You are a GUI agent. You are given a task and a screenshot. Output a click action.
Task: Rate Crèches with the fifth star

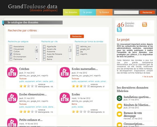coord(36,86)
